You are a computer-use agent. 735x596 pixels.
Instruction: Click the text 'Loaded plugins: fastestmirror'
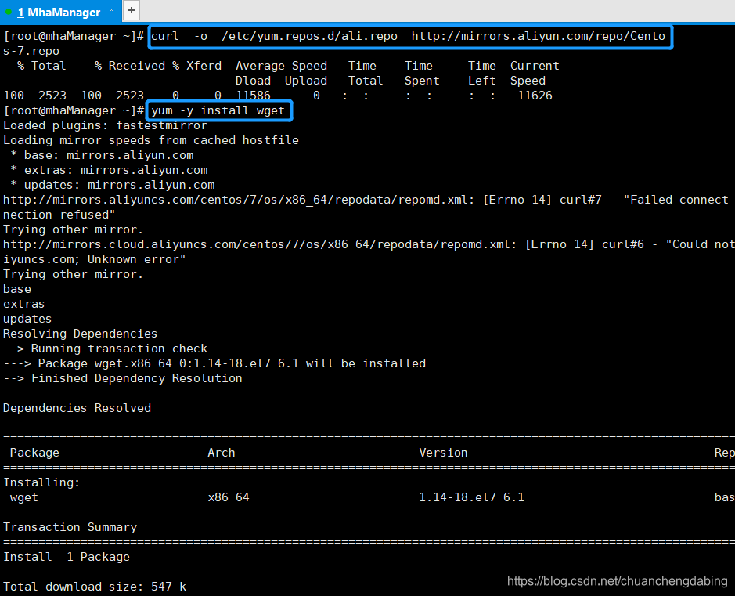click(105, 125)
